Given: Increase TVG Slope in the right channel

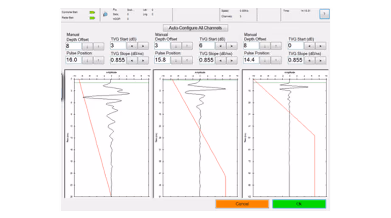Looking at the screenshot, I should (x=321, y=60).
